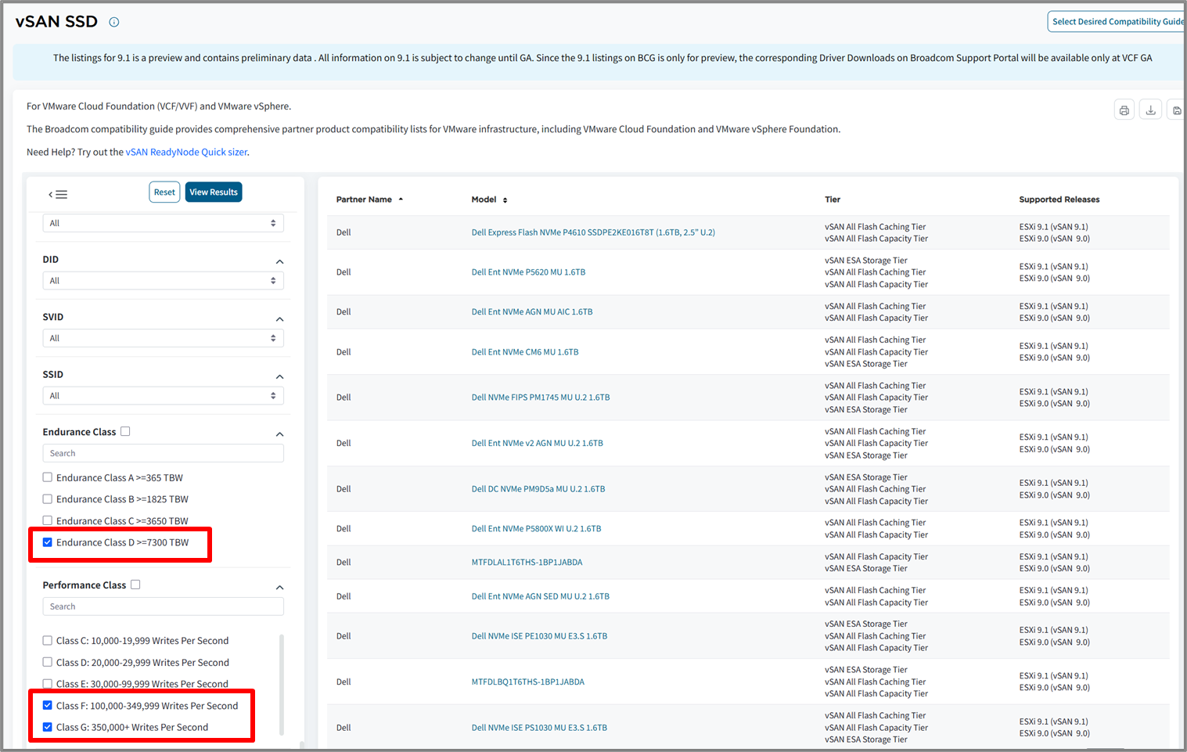This screenshot has height=752, width=1187.
Task: Click the Reset filters button
Action: coord(164,192)
